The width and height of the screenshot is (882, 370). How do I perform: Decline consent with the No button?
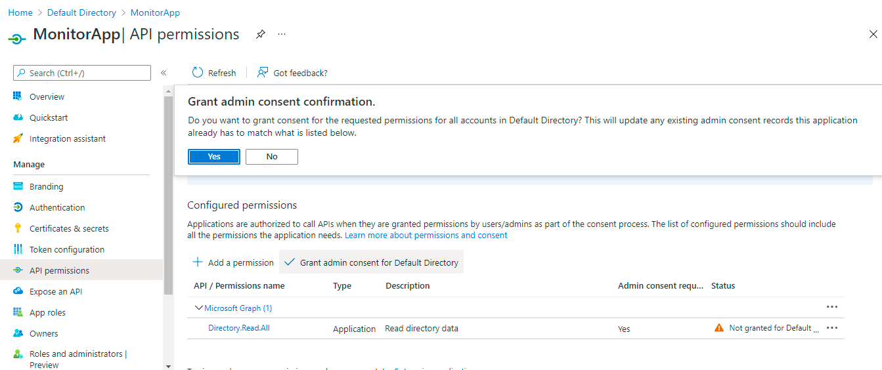coord(272,157)
